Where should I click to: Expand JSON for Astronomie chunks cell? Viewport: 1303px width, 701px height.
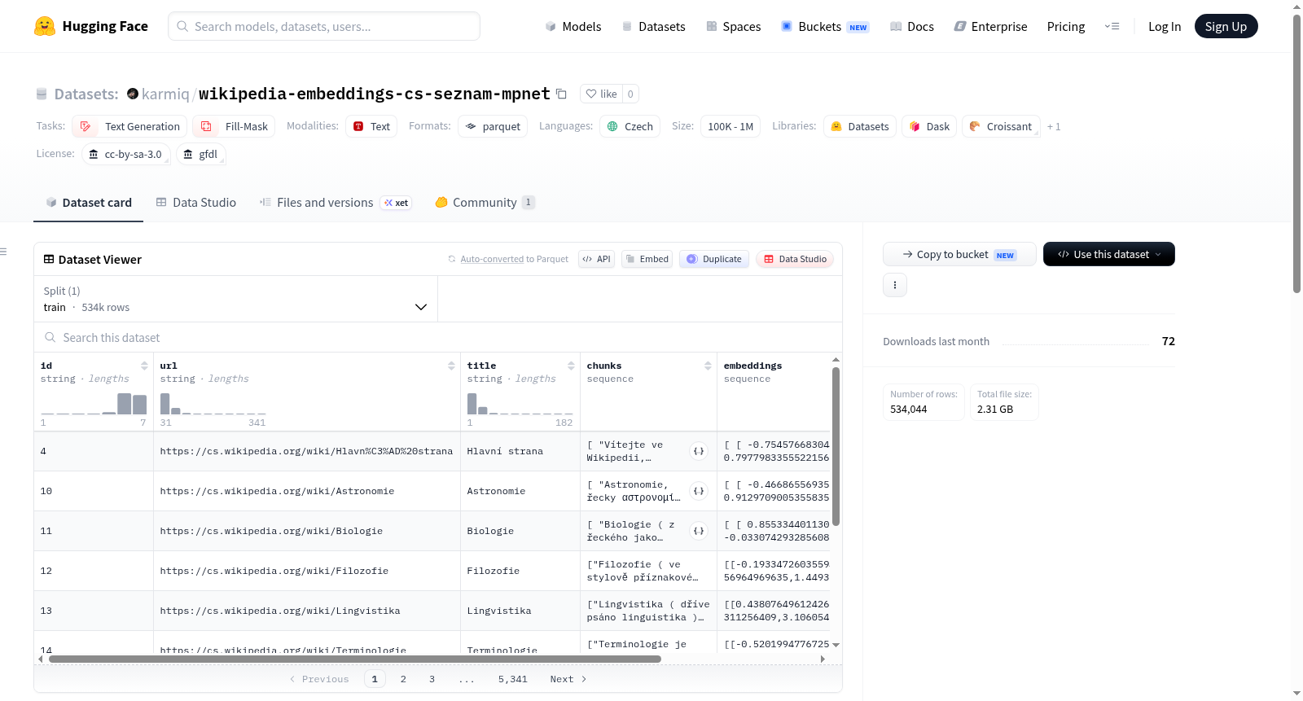[x=699, y=491]
